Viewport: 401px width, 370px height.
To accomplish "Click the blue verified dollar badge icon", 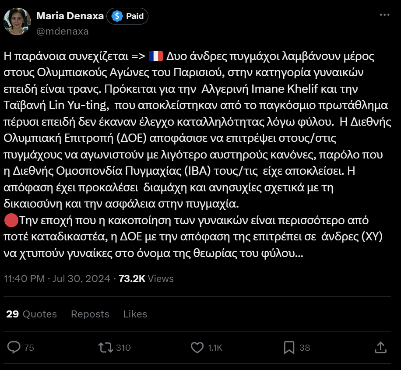I will tap(117, 16).
